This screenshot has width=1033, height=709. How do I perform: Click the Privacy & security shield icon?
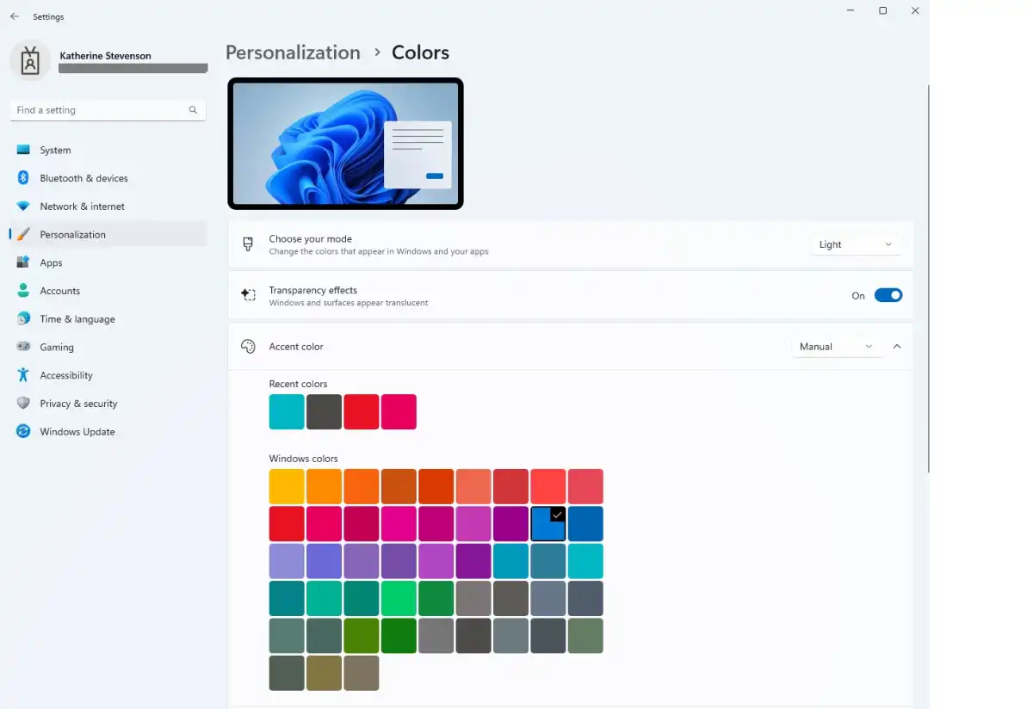click(x=23, y=404)
